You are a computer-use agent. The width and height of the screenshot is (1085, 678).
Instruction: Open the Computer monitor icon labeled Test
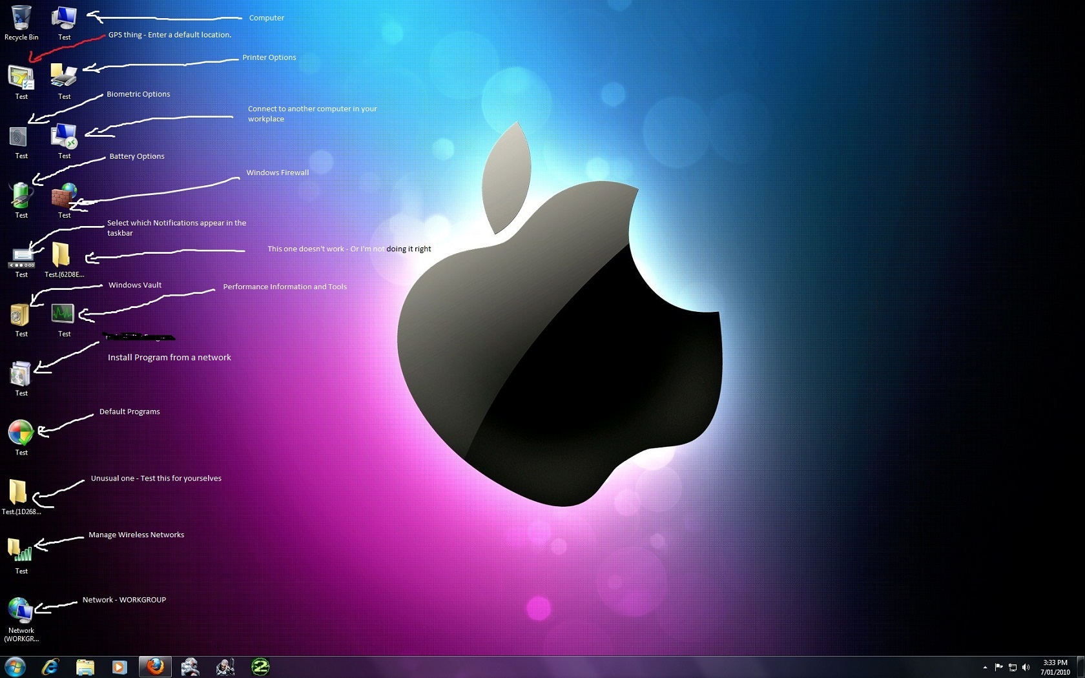pyautogui.click(x=65, y=22)
